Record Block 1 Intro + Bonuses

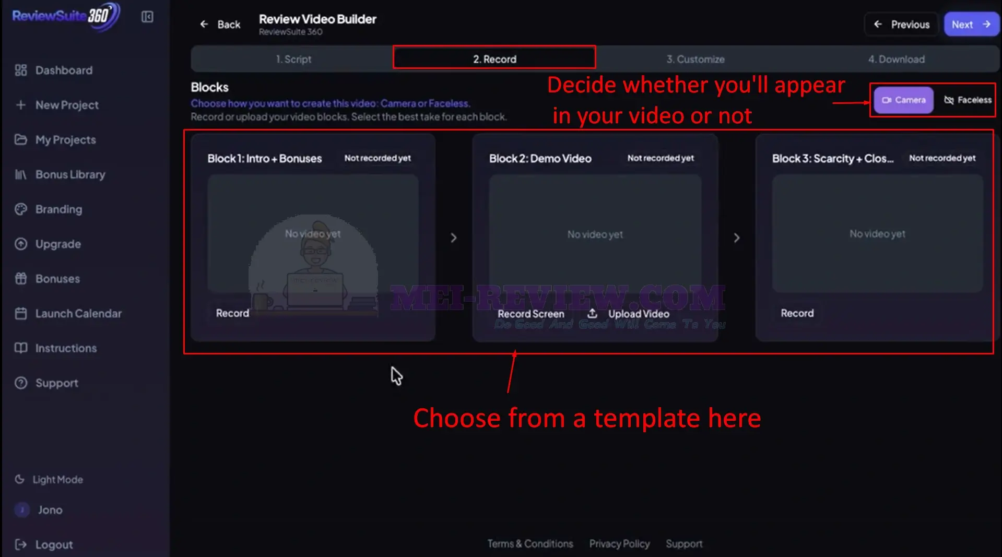click(x=232, y=313)
